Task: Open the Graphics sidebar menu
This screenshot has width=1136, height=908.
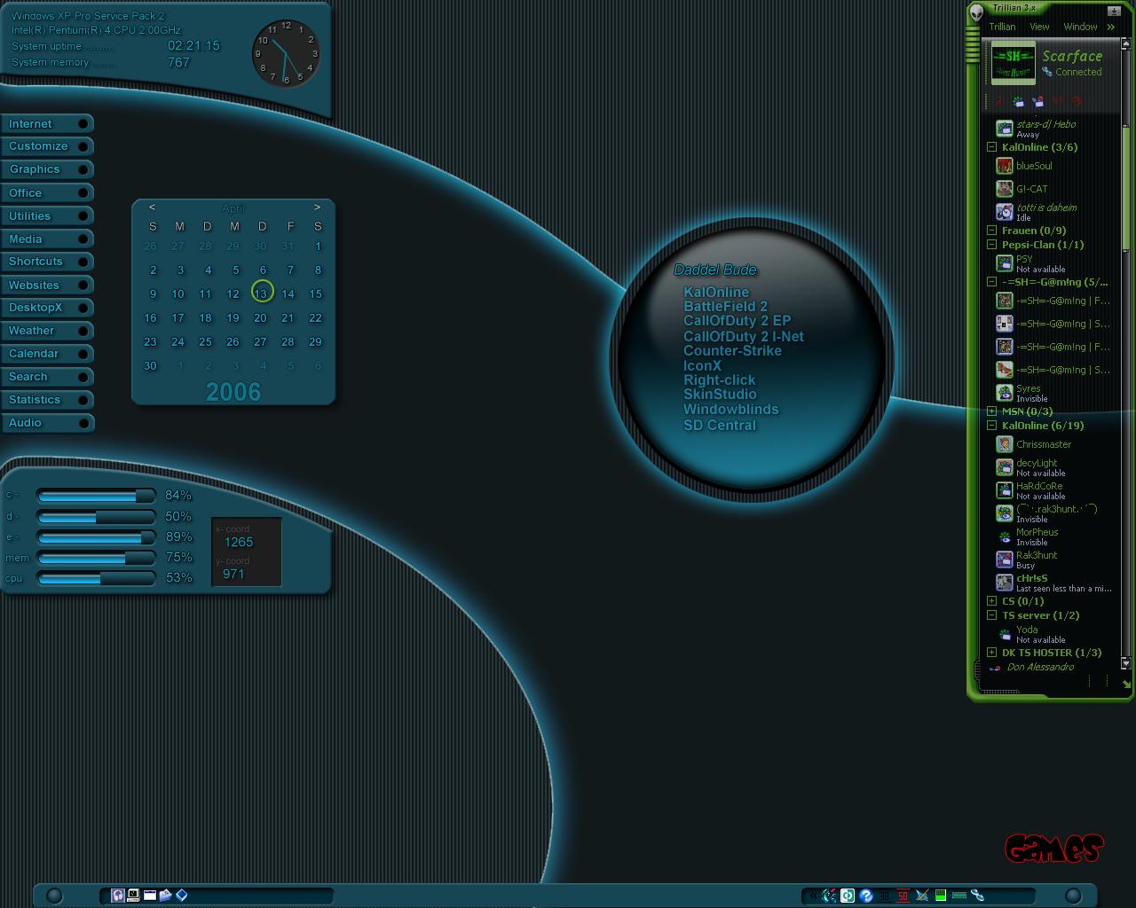Action: [47, 169]
